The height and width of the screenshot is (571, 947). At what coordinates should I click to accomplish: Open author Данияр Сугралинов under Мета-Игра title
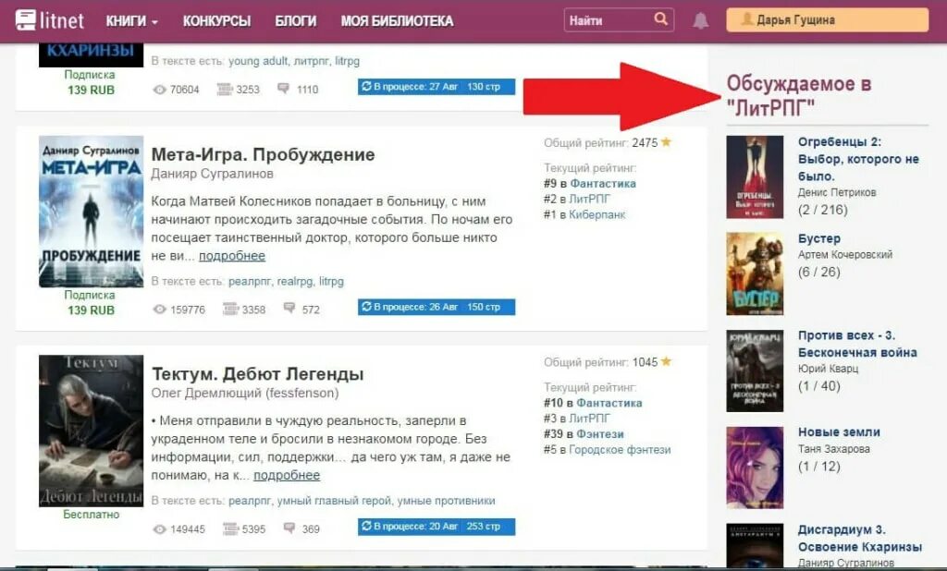(212, 174)
